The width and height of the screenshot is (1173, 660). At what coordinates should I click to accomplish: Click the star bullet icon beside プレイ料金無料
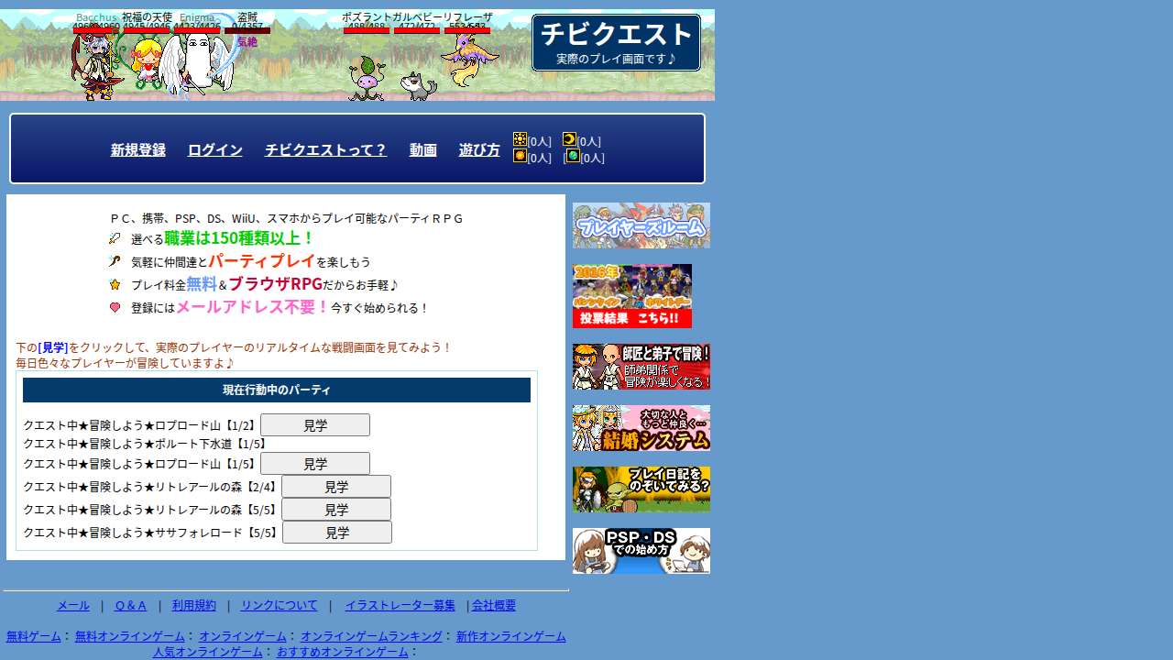click(115, 284)
